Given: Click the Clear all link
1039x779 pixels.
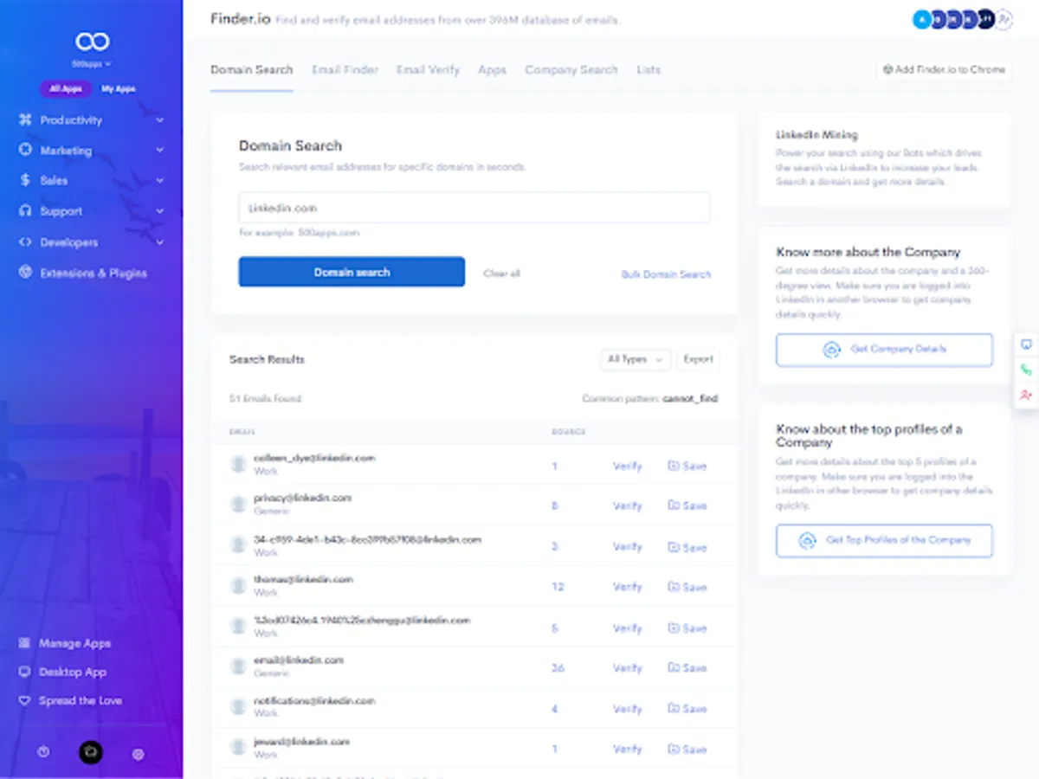Looking at the screenshot, I should pyautogui.click(x=501, y=274).
